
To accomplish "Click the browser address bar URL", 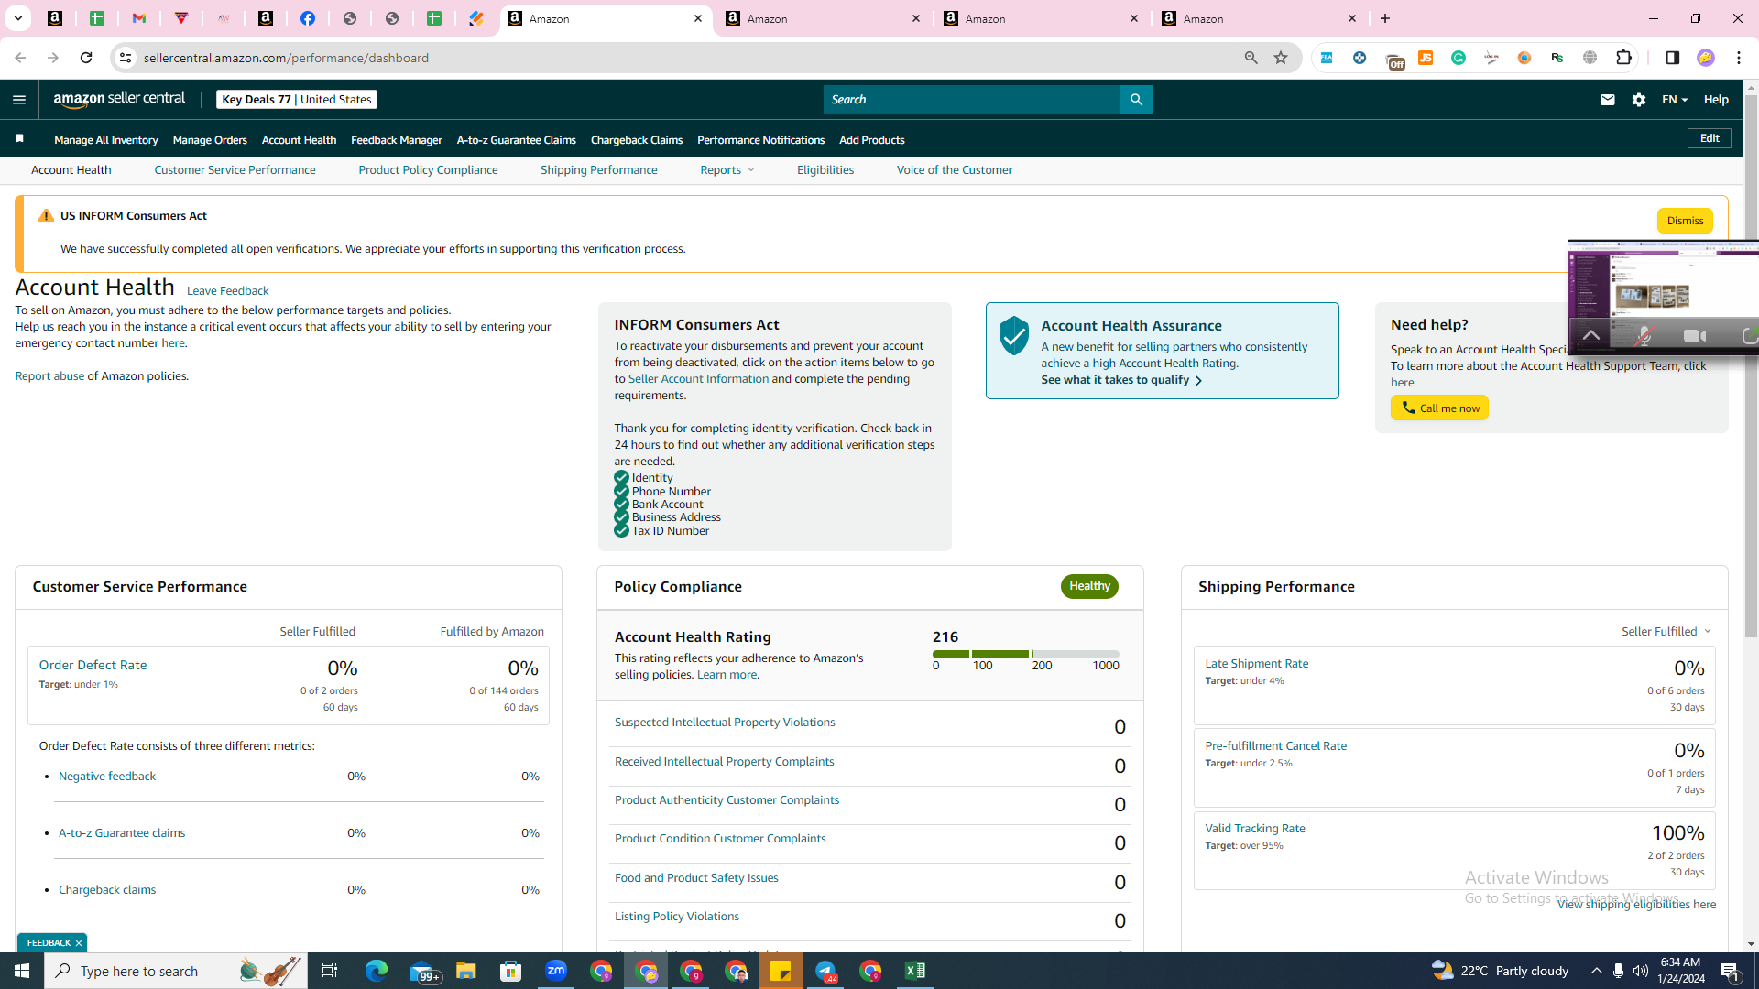I will (x=286, y=58).
